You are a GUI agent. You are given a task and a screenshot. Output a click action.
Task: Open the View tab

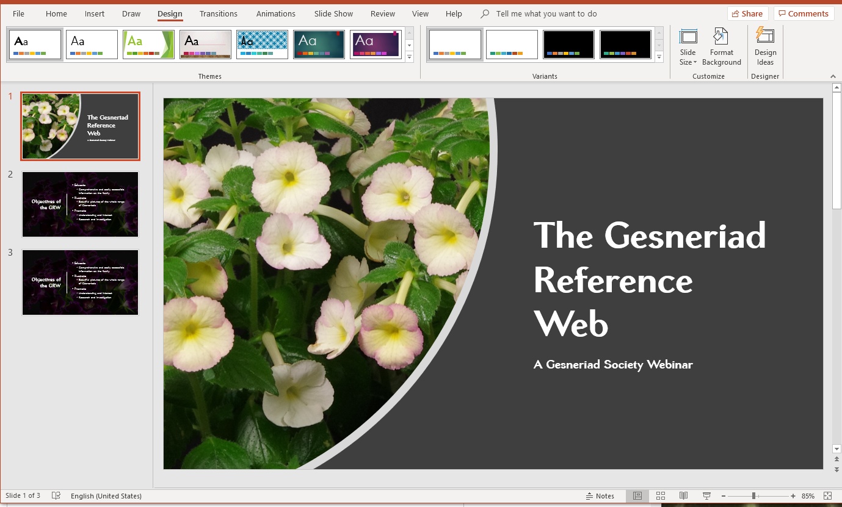420,13
